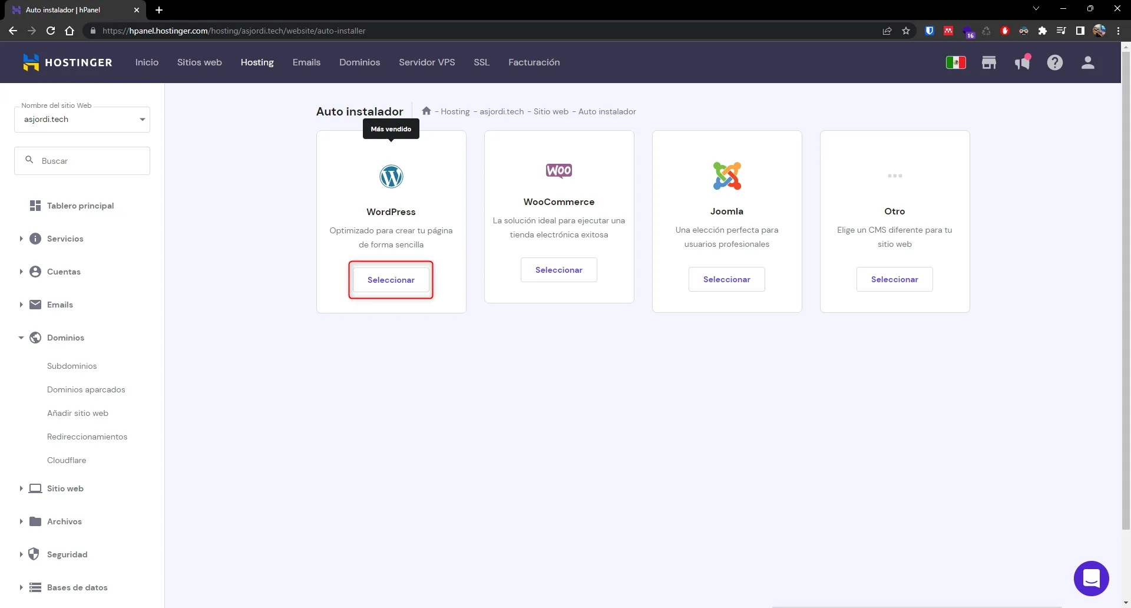Open Cloudflare in the sidebar
The height and width of the screenshot is (608, 1131).
67,460
